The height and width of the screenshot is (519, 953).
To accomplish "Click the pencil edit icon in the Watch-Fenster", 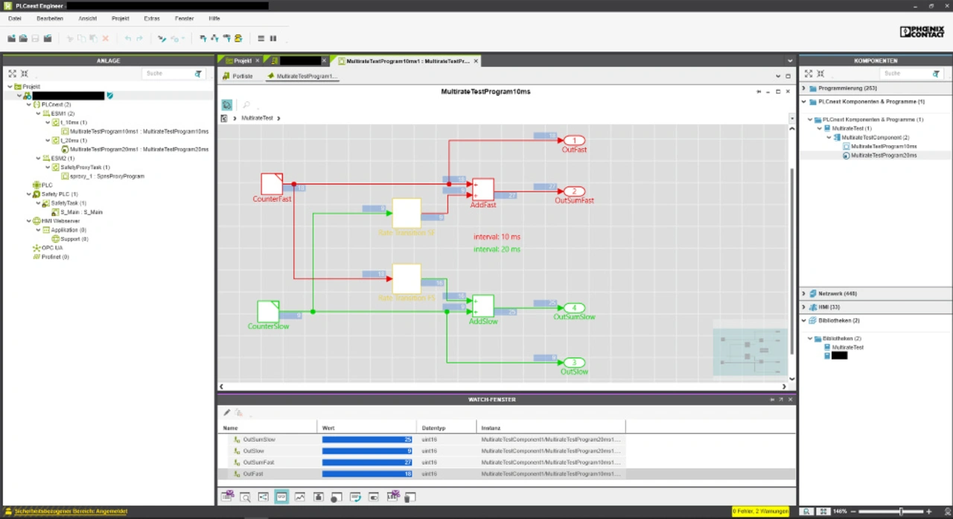I will click(227, 413).
